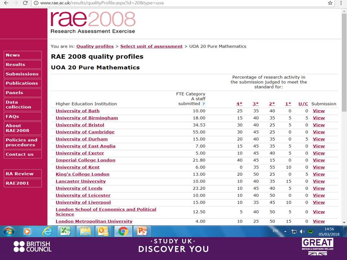This screenshot has height=260, width=347.
Task: Open University of Birmingham link
Action: pos(87,118)
